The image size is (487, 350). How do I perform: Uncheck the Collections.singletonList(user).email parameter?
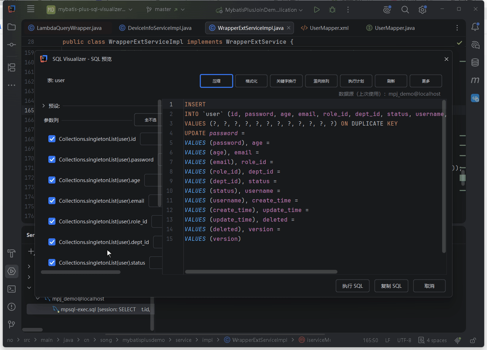coord(52,200)
